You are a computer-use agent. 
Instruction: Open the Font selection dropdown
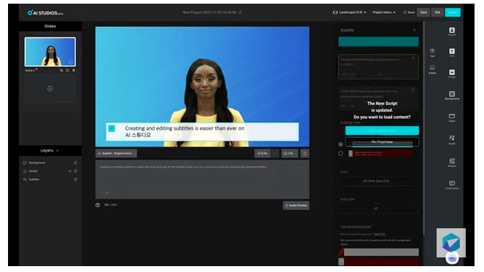[x=378, y=181]
